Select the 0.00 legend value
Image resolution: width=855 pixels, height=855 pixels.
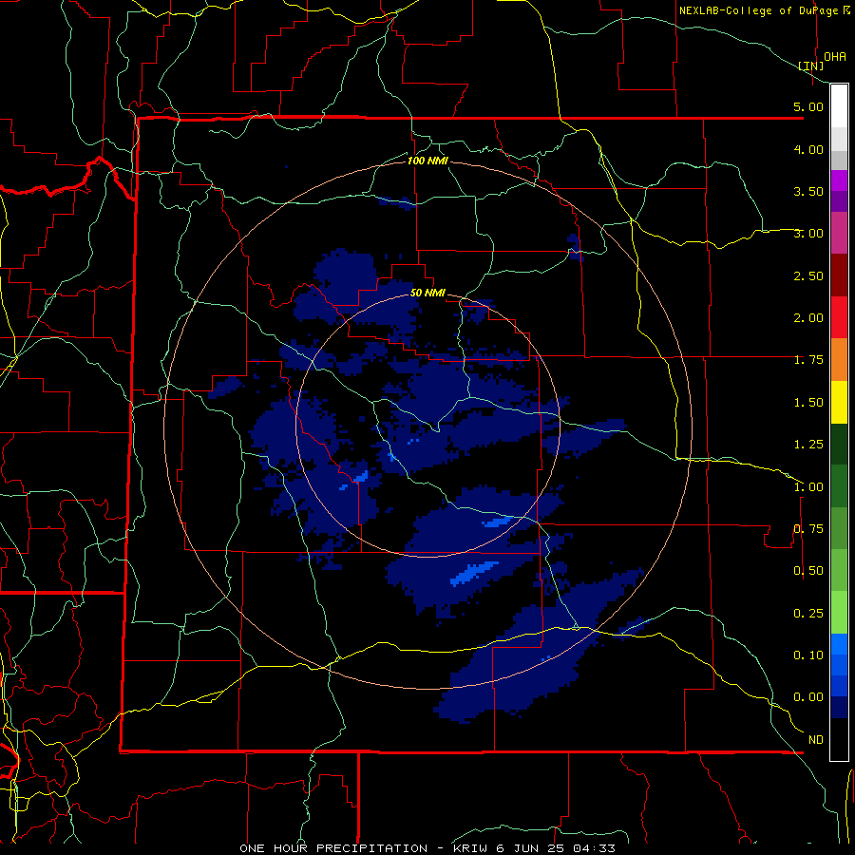click(x=808, y=697)
